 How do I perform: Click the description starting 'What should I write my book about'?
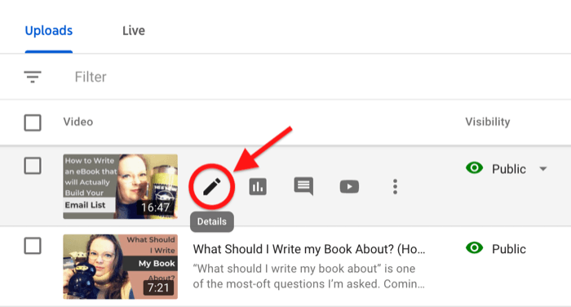(x=309, y=276)
